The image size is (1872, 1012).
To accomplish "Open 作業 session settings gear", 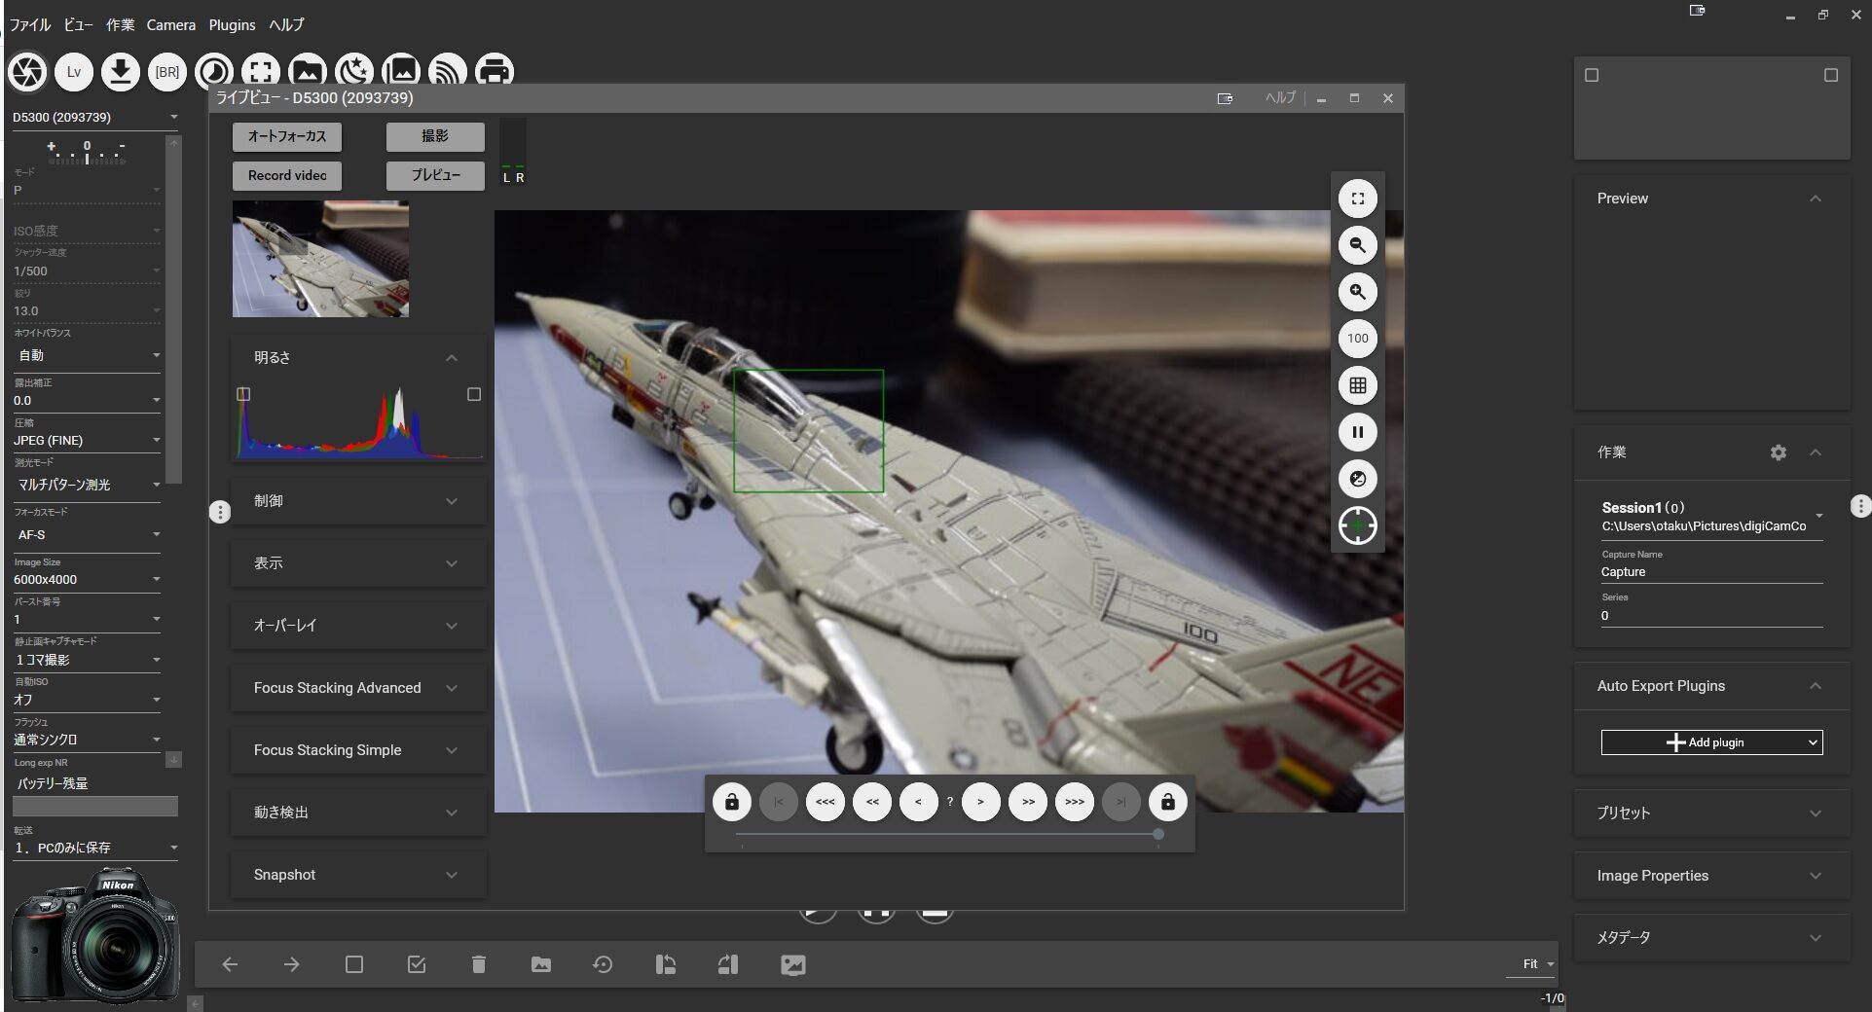I will pyautogui.click(x=1779, y=452).
